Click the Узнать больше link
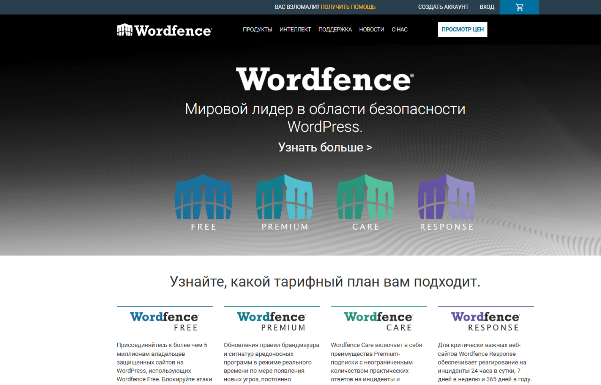The width and height of the screenshot is (601, 385). [x=325, y=147]
